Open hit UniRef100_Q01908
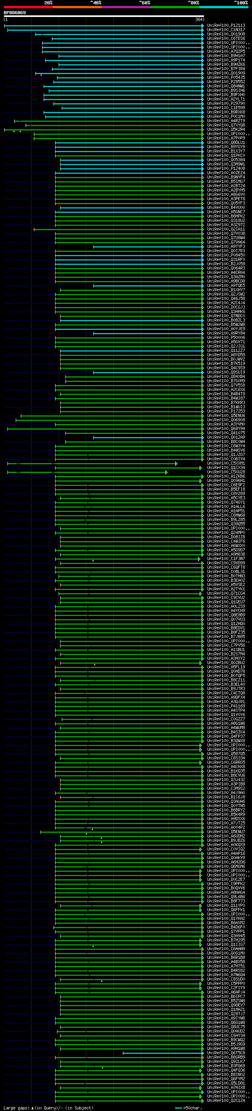252x1111 pixels. click(x=226, y=34)
